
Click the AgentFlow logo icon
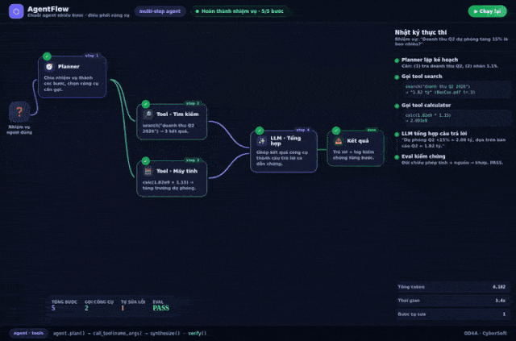tap(16, 11)
